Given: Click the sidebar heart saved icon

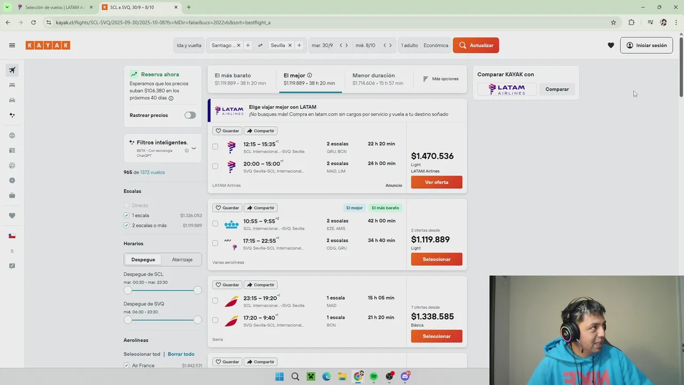Looking at the screenshot, I should click(x=12, y=215).
